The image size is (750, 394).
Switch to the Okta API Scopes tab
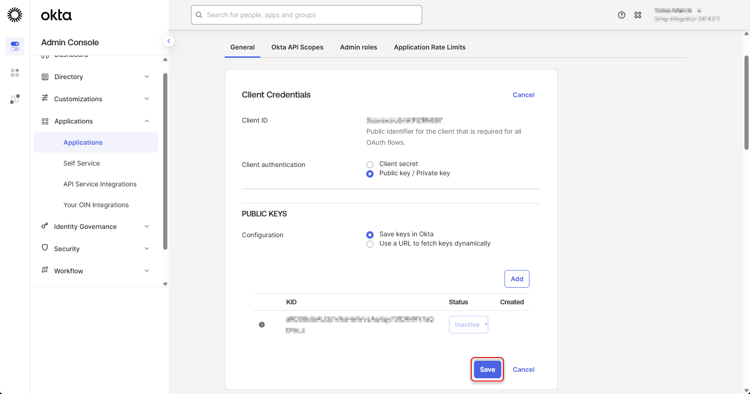pos(297,47)
